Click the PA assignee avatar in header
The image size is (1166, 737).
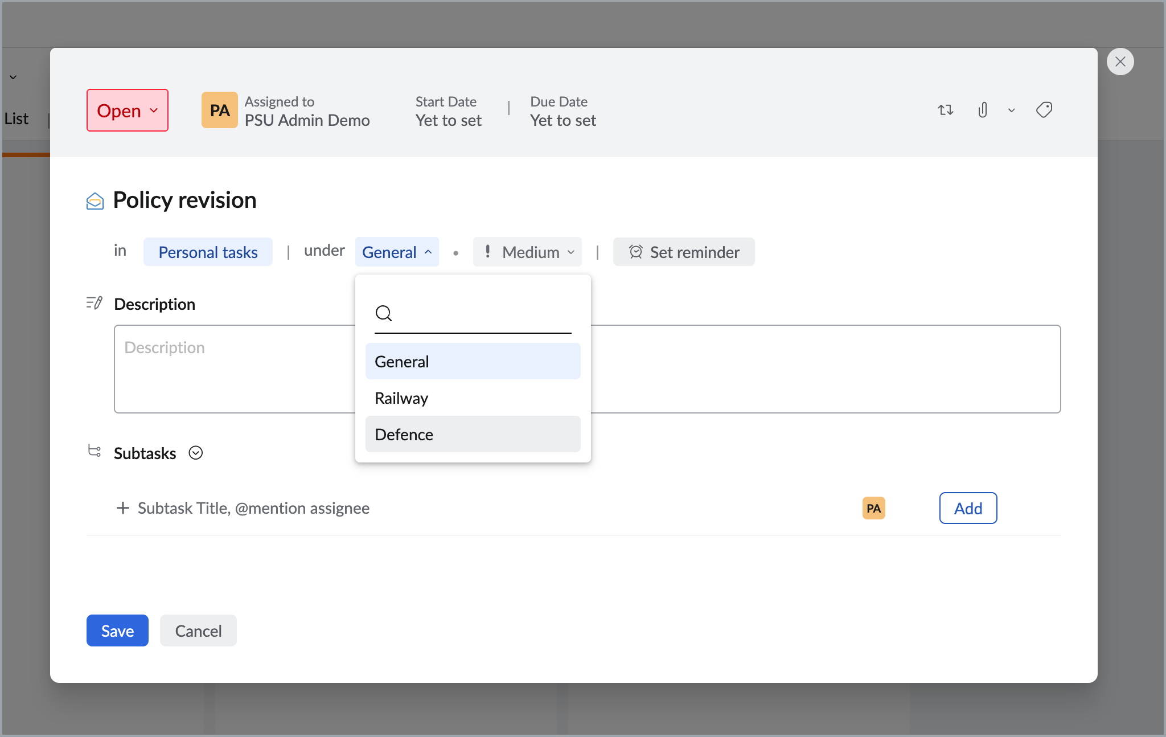[x=219, y=110]
